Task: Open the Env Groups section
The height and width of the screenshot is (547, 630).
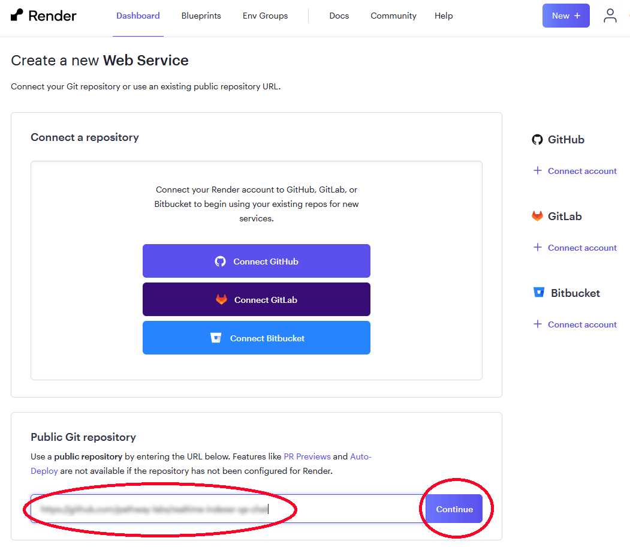Action: (265, 16)
